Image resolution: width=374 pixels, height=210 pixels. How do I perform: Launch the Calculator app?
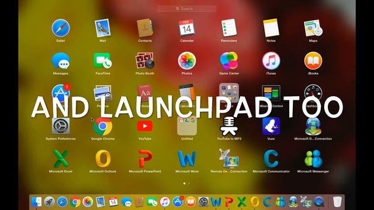coord(187,93)
